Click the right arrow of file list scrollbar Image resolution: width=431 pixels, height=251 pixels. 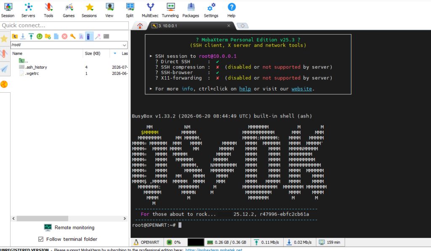pos(125,218)
